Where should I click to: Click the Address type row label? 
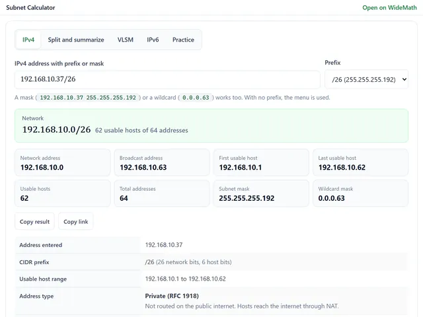click(36, 296)
